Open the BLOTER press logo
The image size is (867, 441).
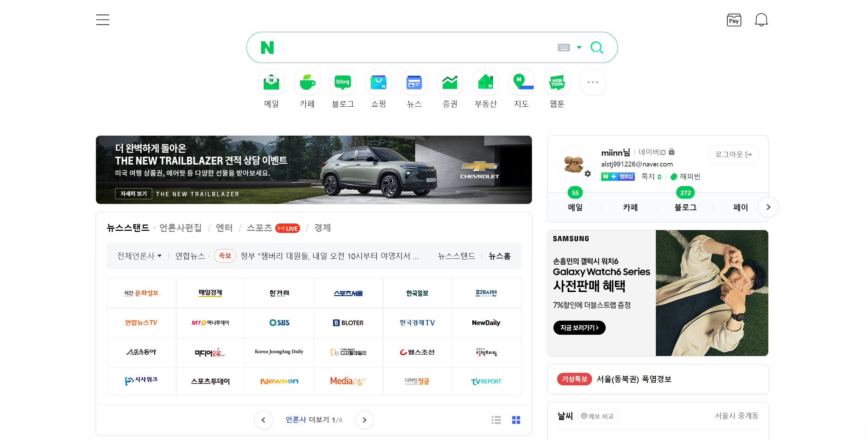(x=348, y=323)
